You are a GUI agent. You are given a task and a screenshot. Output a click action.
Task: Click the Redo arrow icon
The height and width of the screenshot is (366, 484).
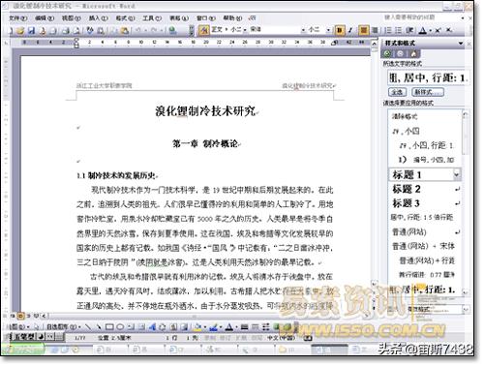coord(154,31)
